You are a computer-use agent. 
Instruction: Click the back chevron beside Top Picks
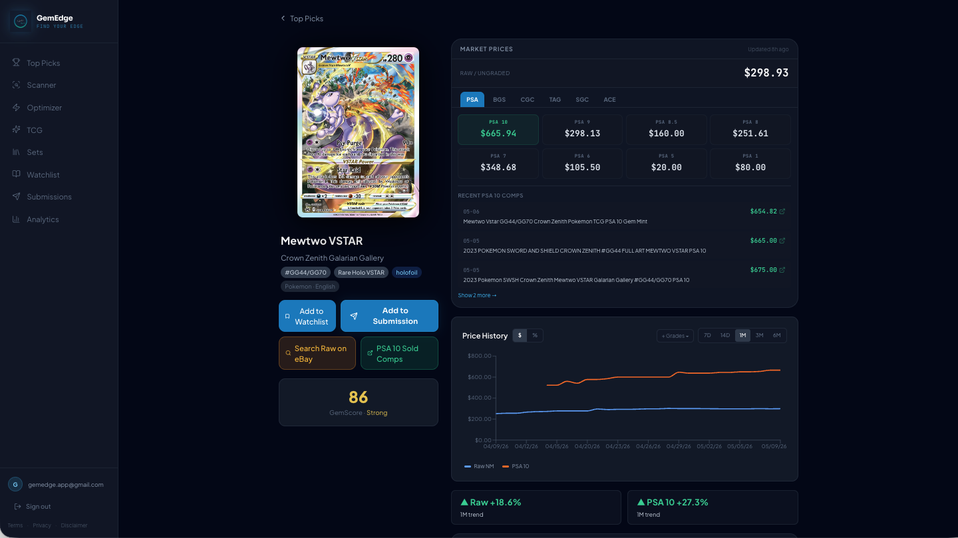[x=283, y=19]
